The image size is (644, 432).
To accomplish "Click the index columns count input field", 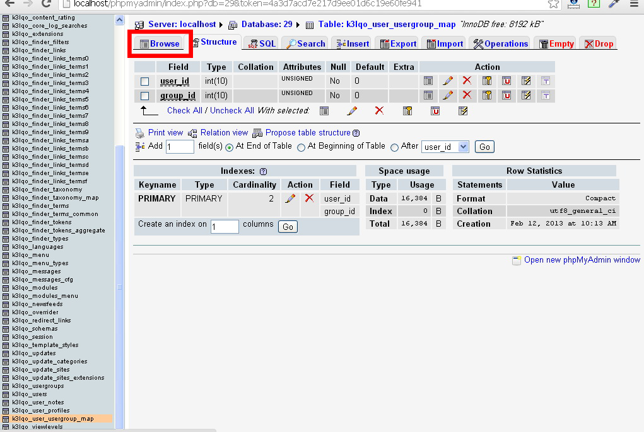I will (225, 227).
